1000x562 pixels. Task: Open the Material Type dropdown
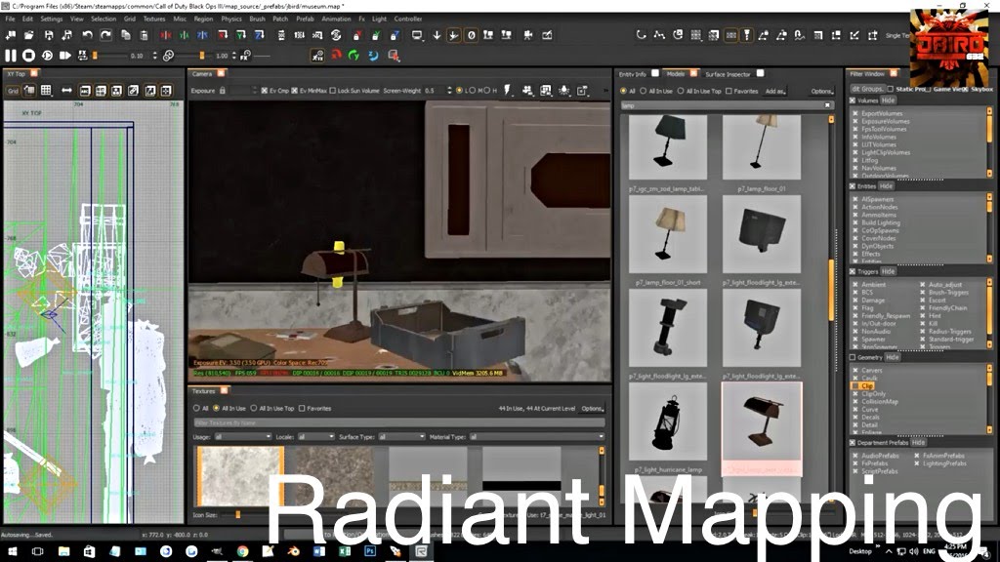pos(537,436)
